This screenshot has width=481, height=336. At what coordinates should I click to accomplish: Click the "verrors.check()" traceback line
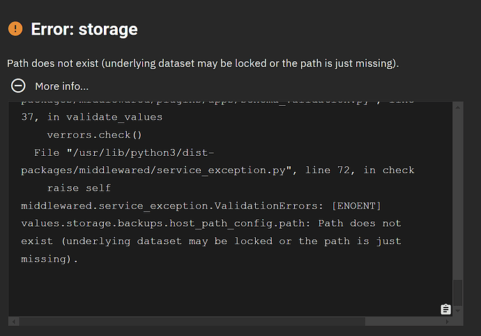click(x=94, y=135)
